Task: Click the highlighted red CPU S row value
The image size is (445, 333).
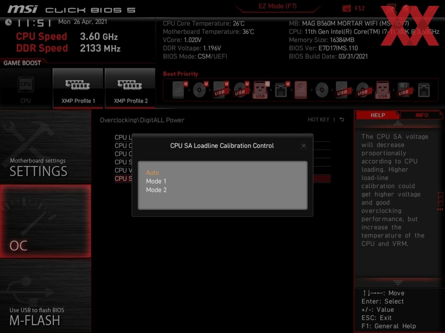Action: click(322, 179)
